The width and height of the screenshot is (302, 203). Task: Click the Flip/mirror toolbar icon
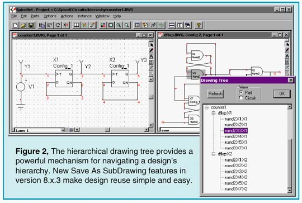(x=65, y=25)
